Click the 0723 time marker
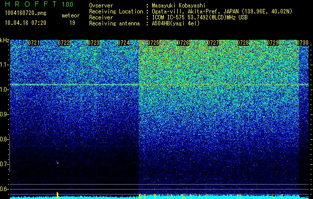Image resolution: width=313 pixels, height=199 pixels. [94, 43]
